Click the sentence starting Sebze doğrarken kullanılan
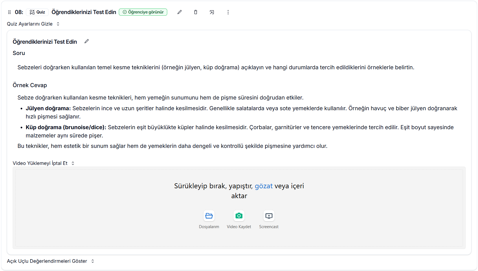The height and width of the screenshot is (271, 478). 160,98
